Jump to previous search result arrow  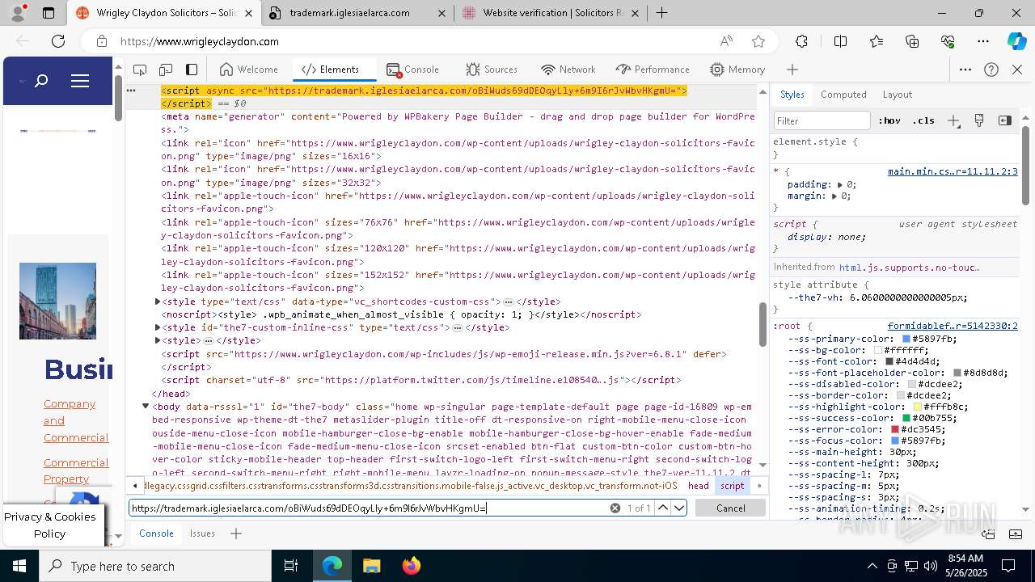[663, 508]
